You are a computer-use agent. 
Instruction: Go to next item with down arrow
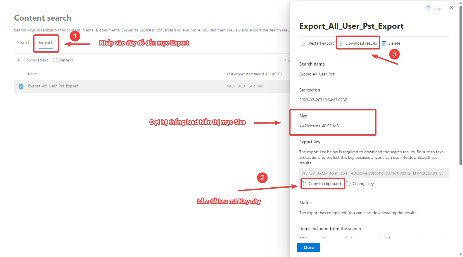pyautogui.click(x=440, y=8)
